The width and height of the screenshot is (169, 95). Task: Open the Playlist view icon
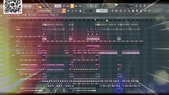[112, 11]
